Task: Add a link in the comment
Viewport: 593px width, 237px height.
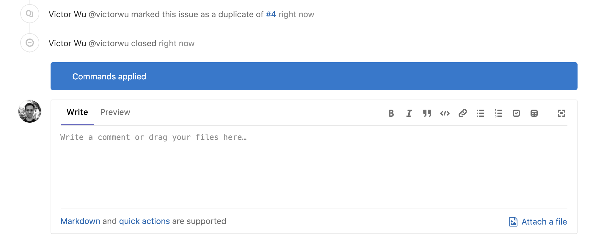Action: coord(463,113)
